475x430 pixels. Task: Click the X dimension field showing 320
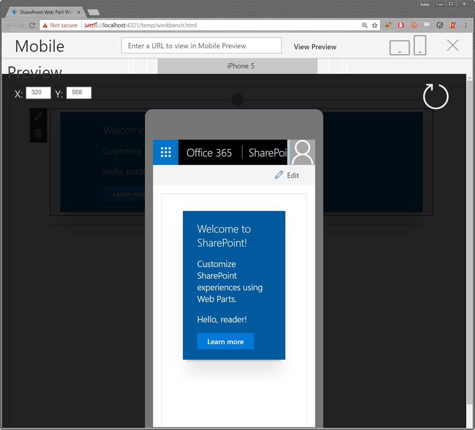point(38,93)
